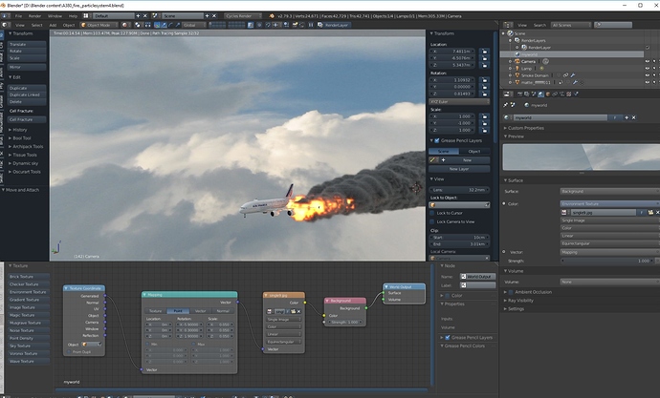This screenshot has height=398, width=660.
Task: Lock the Location X value
Action: (x=484, y=52)
